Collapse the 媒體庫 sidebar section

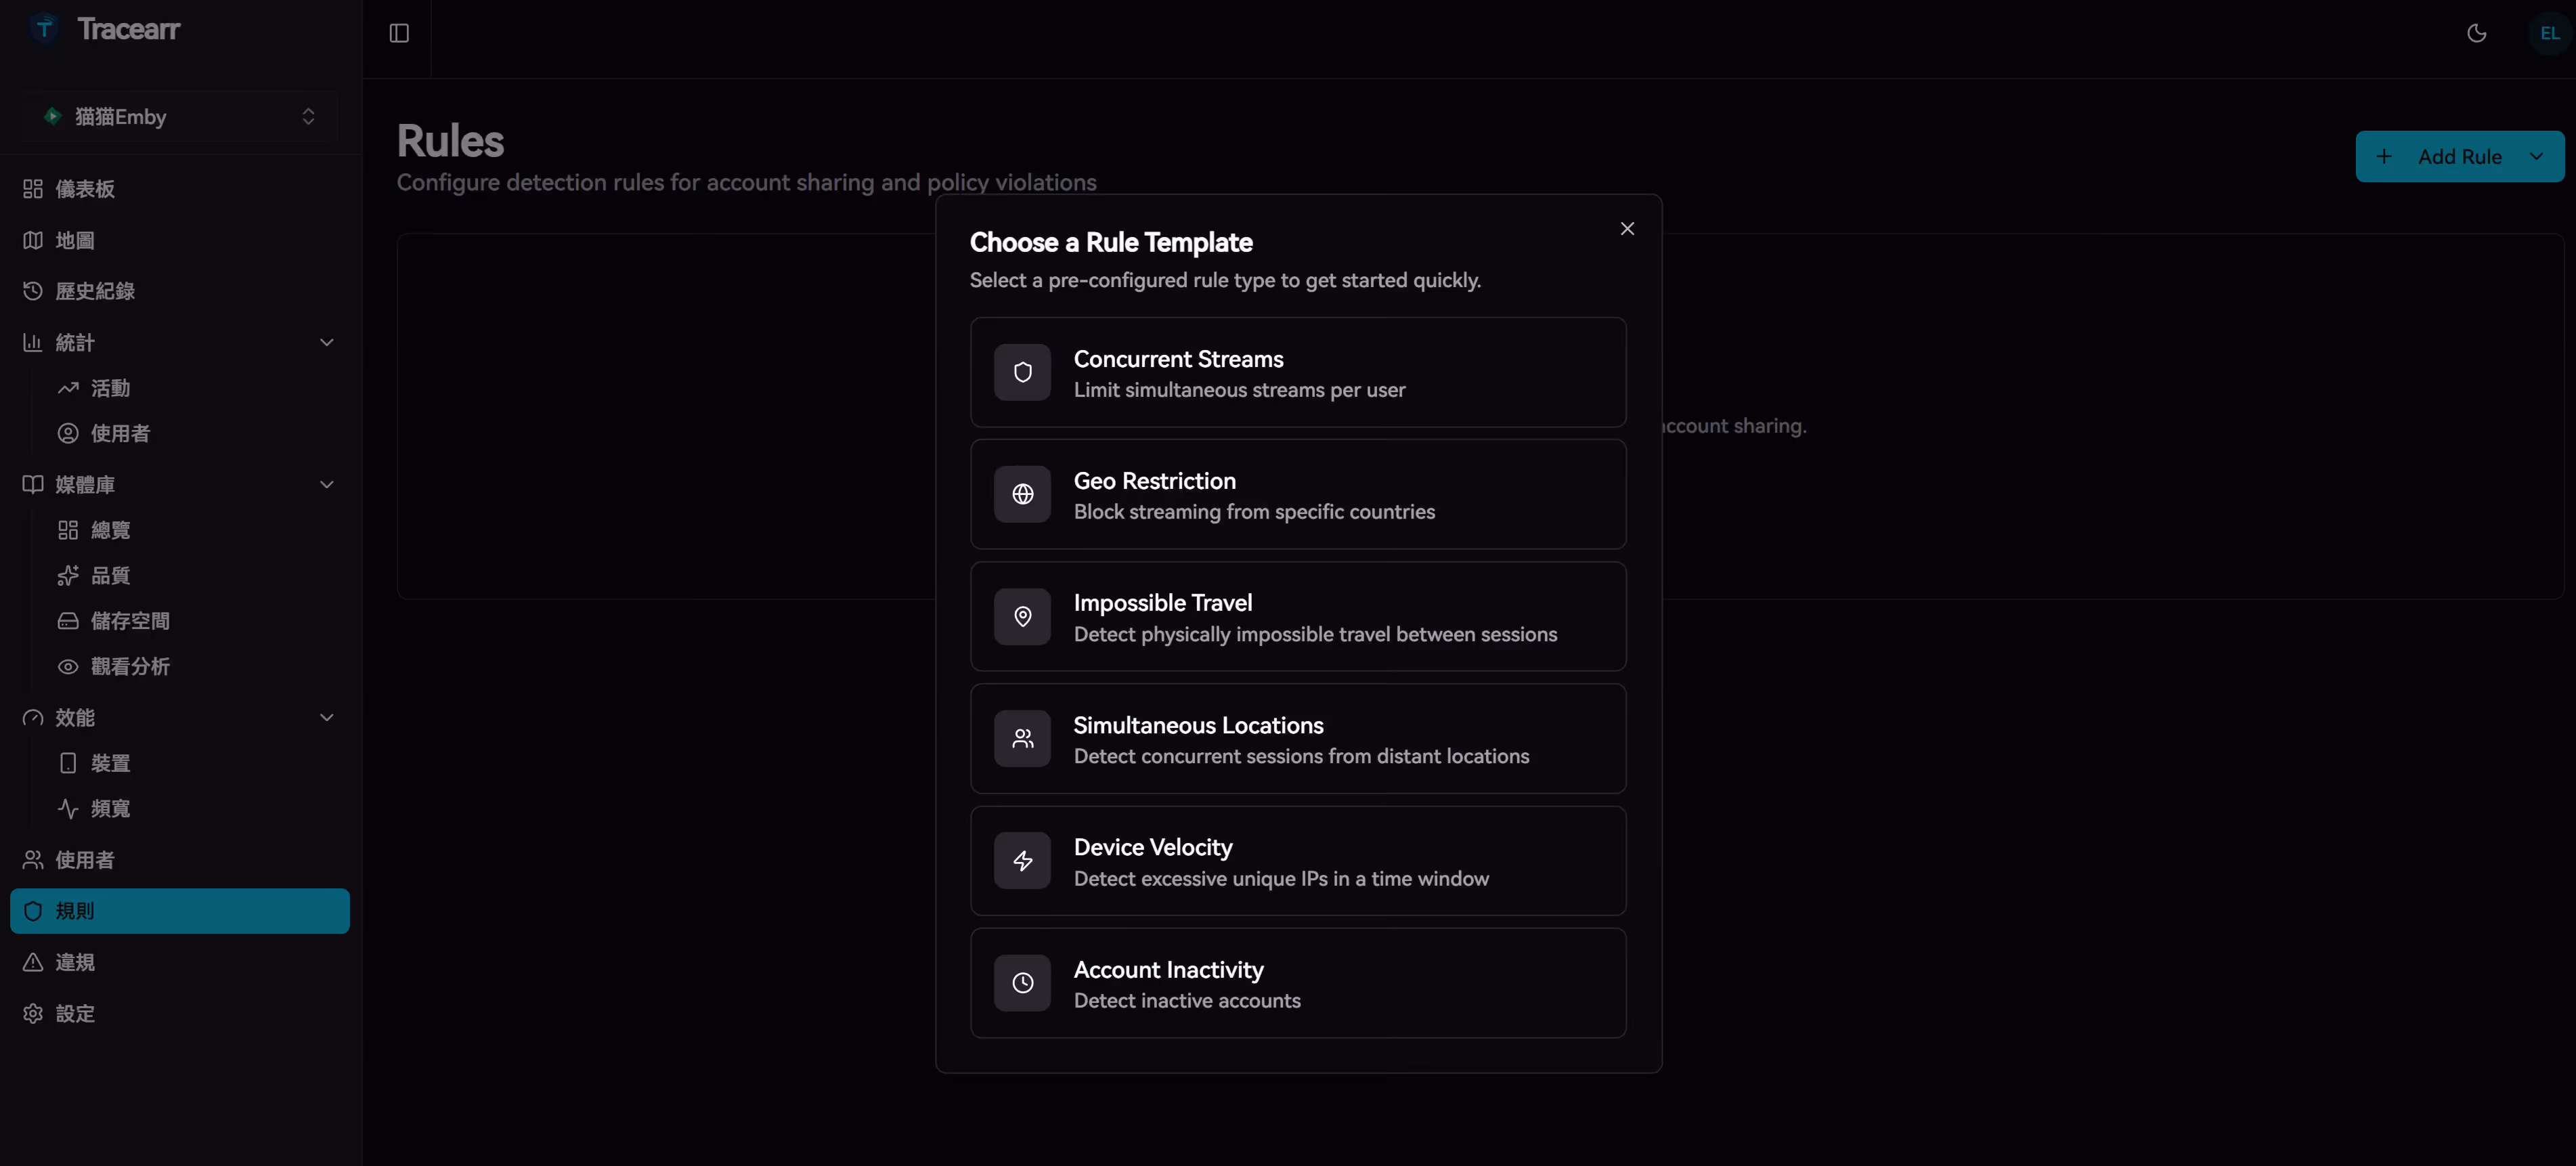point(326,485)
